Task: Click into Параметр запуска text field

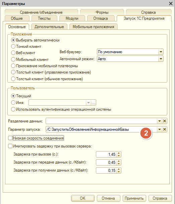Action: [x=101, y=129]
